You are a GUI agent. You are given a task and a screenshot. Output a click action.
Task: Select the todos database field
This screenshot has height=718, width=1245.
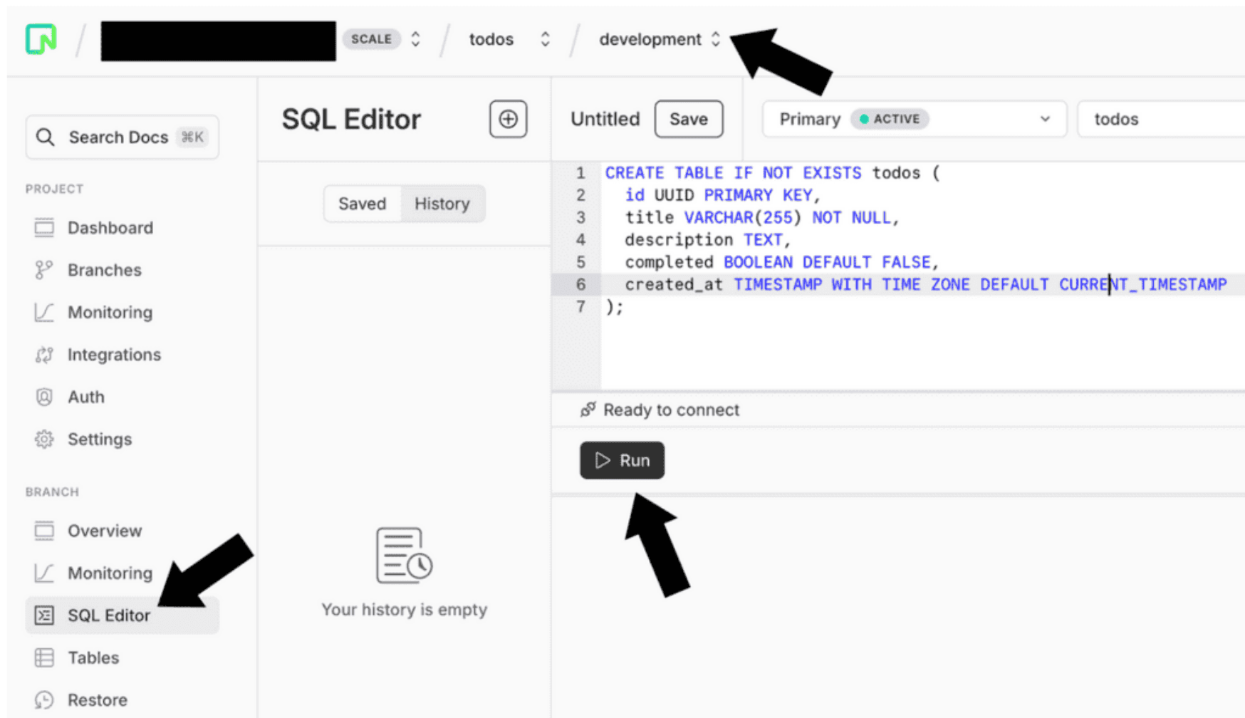click(x=1160, y=119)
